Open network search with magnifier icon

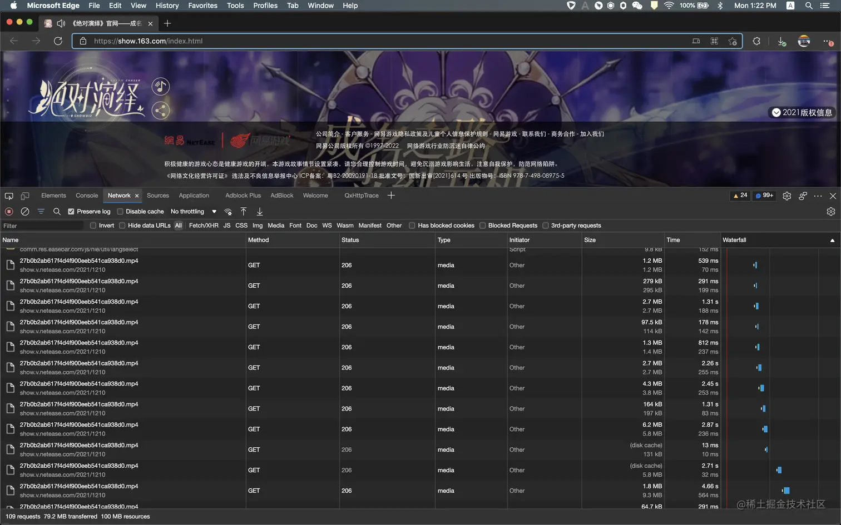(57, 212)
